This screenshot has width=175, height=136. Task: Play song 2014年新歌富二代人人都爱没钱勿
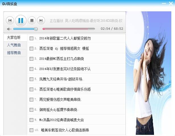point(65,39)
